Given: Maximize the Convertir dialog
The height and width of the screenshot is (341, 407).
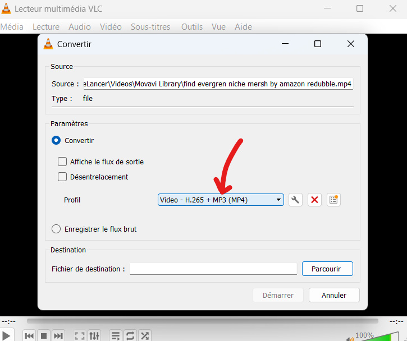Looking at the screenshot, I should point(318,44).
